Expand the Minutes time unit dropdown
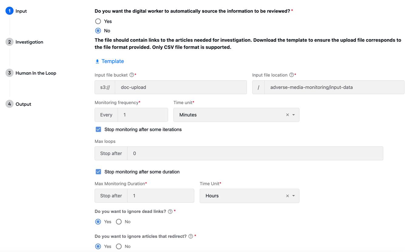 coord(293,115)
